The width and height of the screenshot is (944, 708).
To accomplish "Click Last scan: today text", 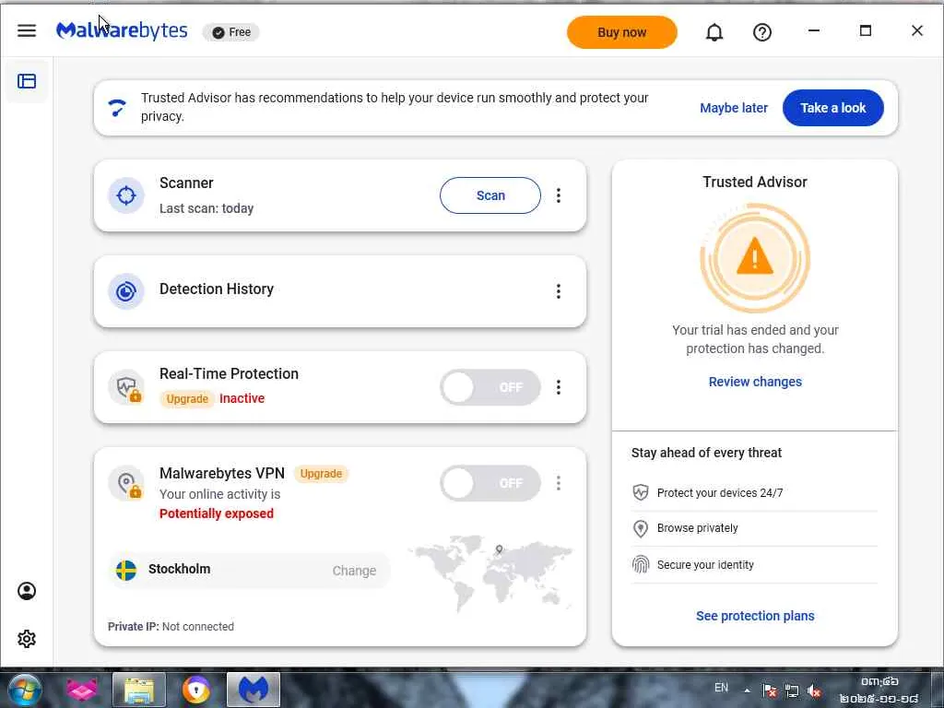I will [x=206, y=208].
